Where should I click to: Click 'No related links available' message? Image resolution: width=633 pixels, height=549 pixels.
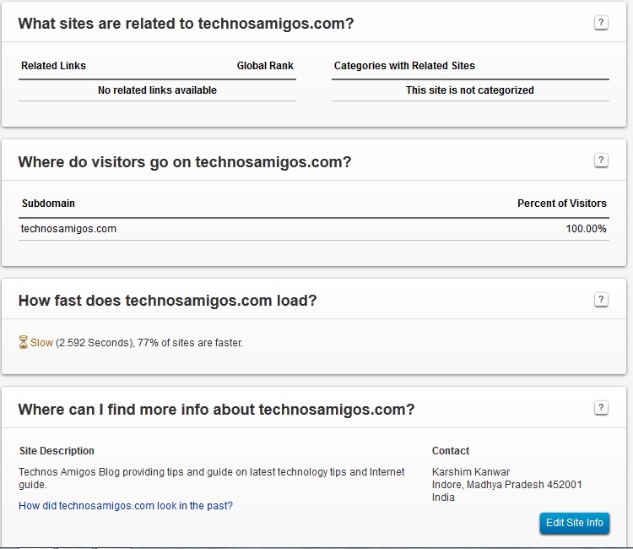(x=157, y=90)
